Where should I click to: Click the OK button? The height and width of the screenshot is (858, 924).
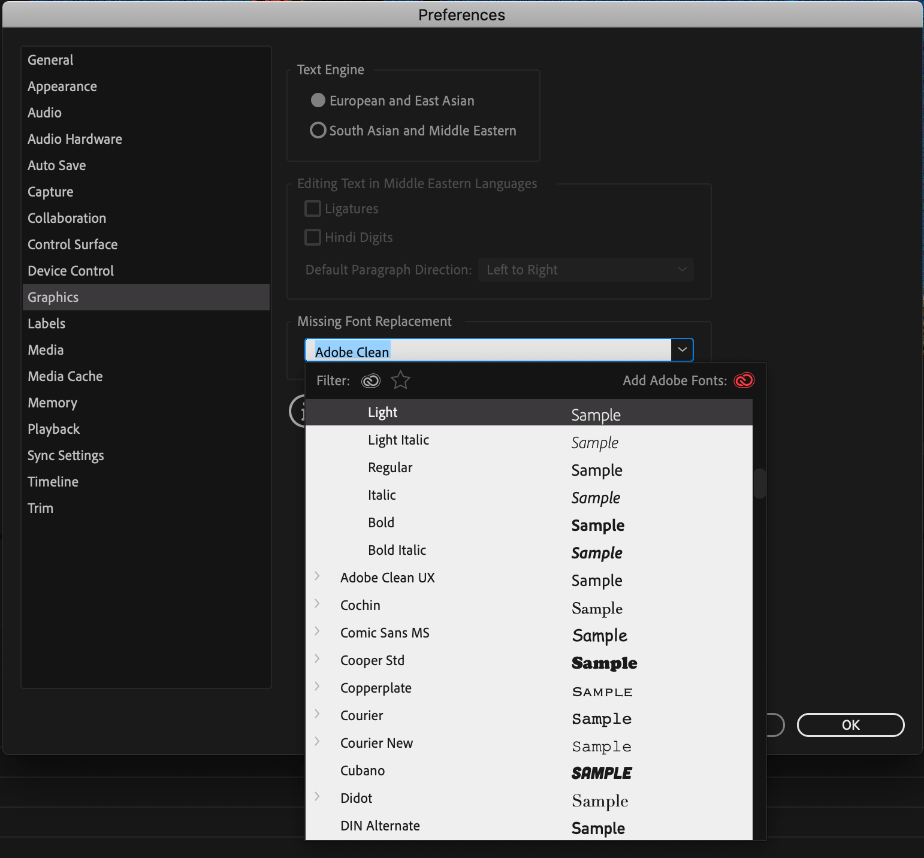(x=850, y=725)
